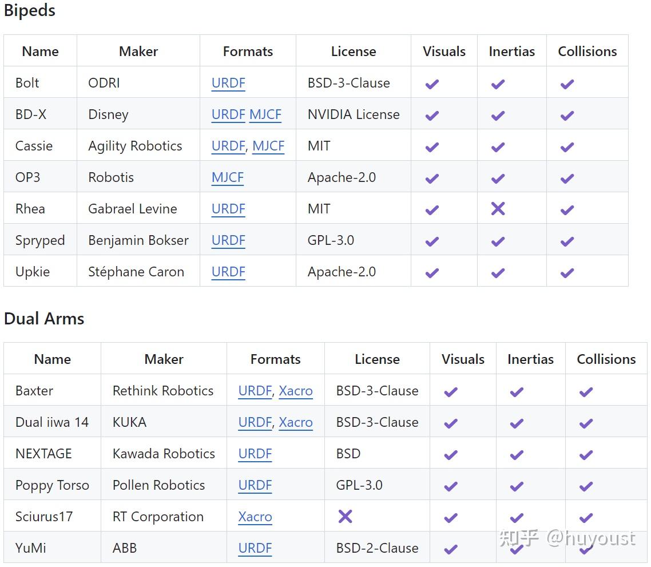The height and width of the screenshot is (567, 651).
Task: Open the OP3 MJCF link
Action: [228, 177]
